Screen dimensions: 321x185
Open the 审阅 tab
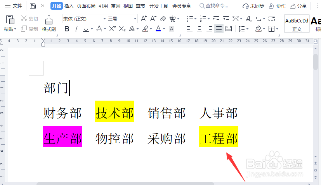[116, 6]
